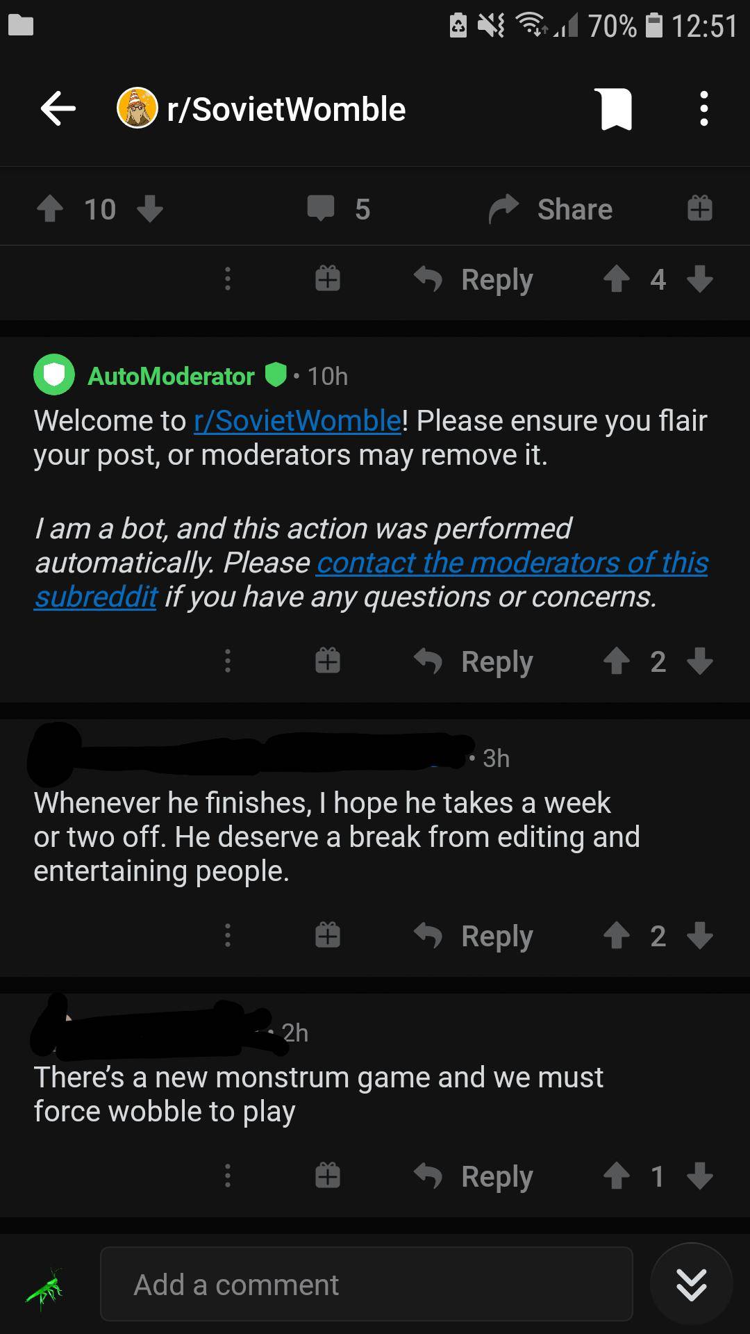Image resolution: width=750 pixels, height=1334 pixels.
Task: Open the options menu on the monstrum comment
Action: (227, 1176)
